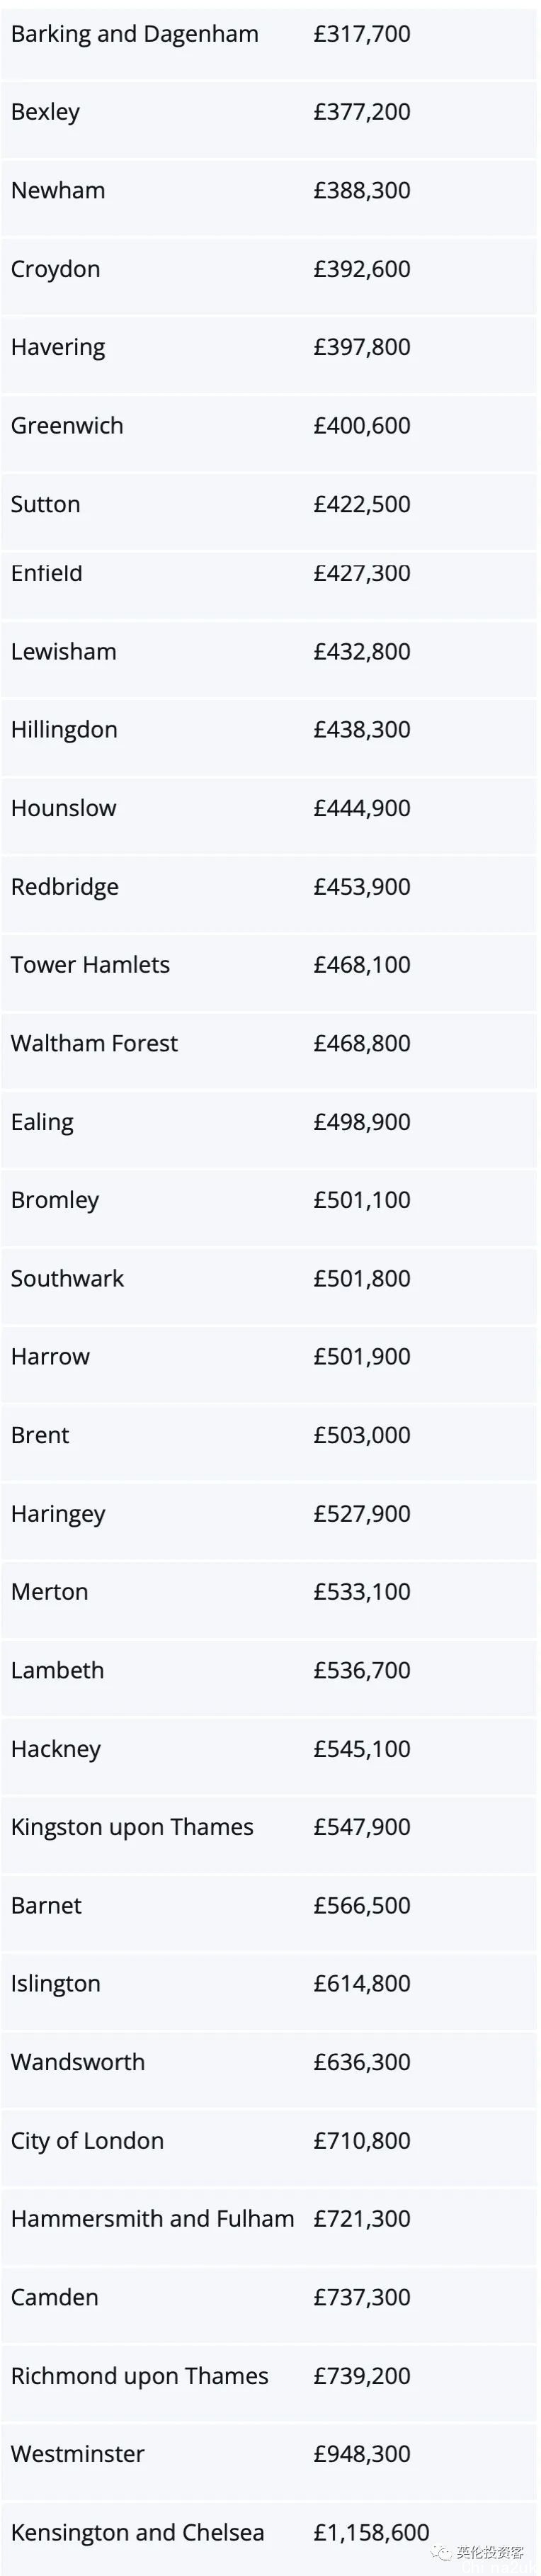Click the Islington borough name

(x=55, y=1984)
